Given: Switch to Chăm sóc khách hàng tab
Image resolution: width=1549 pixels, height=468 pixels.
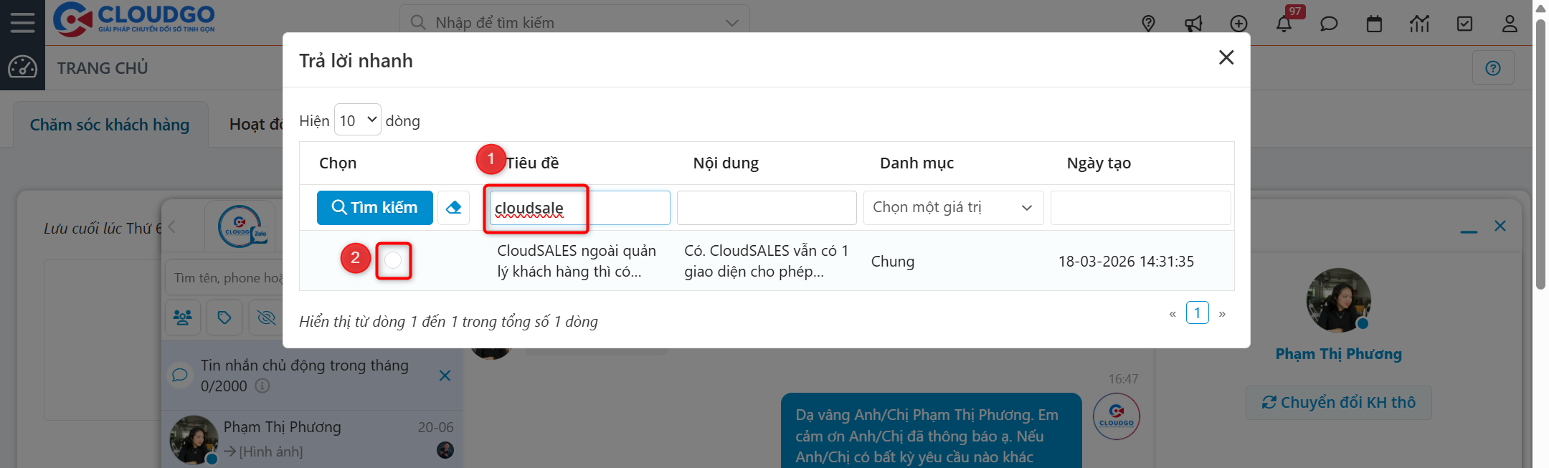Looking at the screenshot, I should [110, 125].
